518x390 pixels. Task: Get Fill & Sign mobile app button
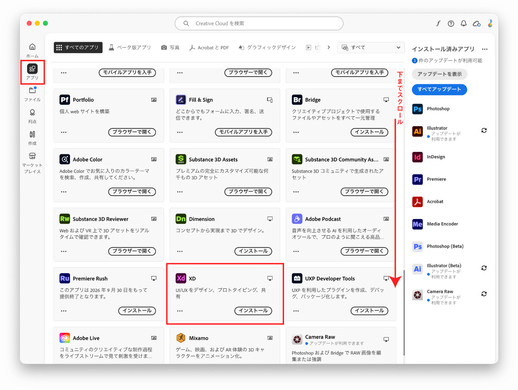click(243, 132)
